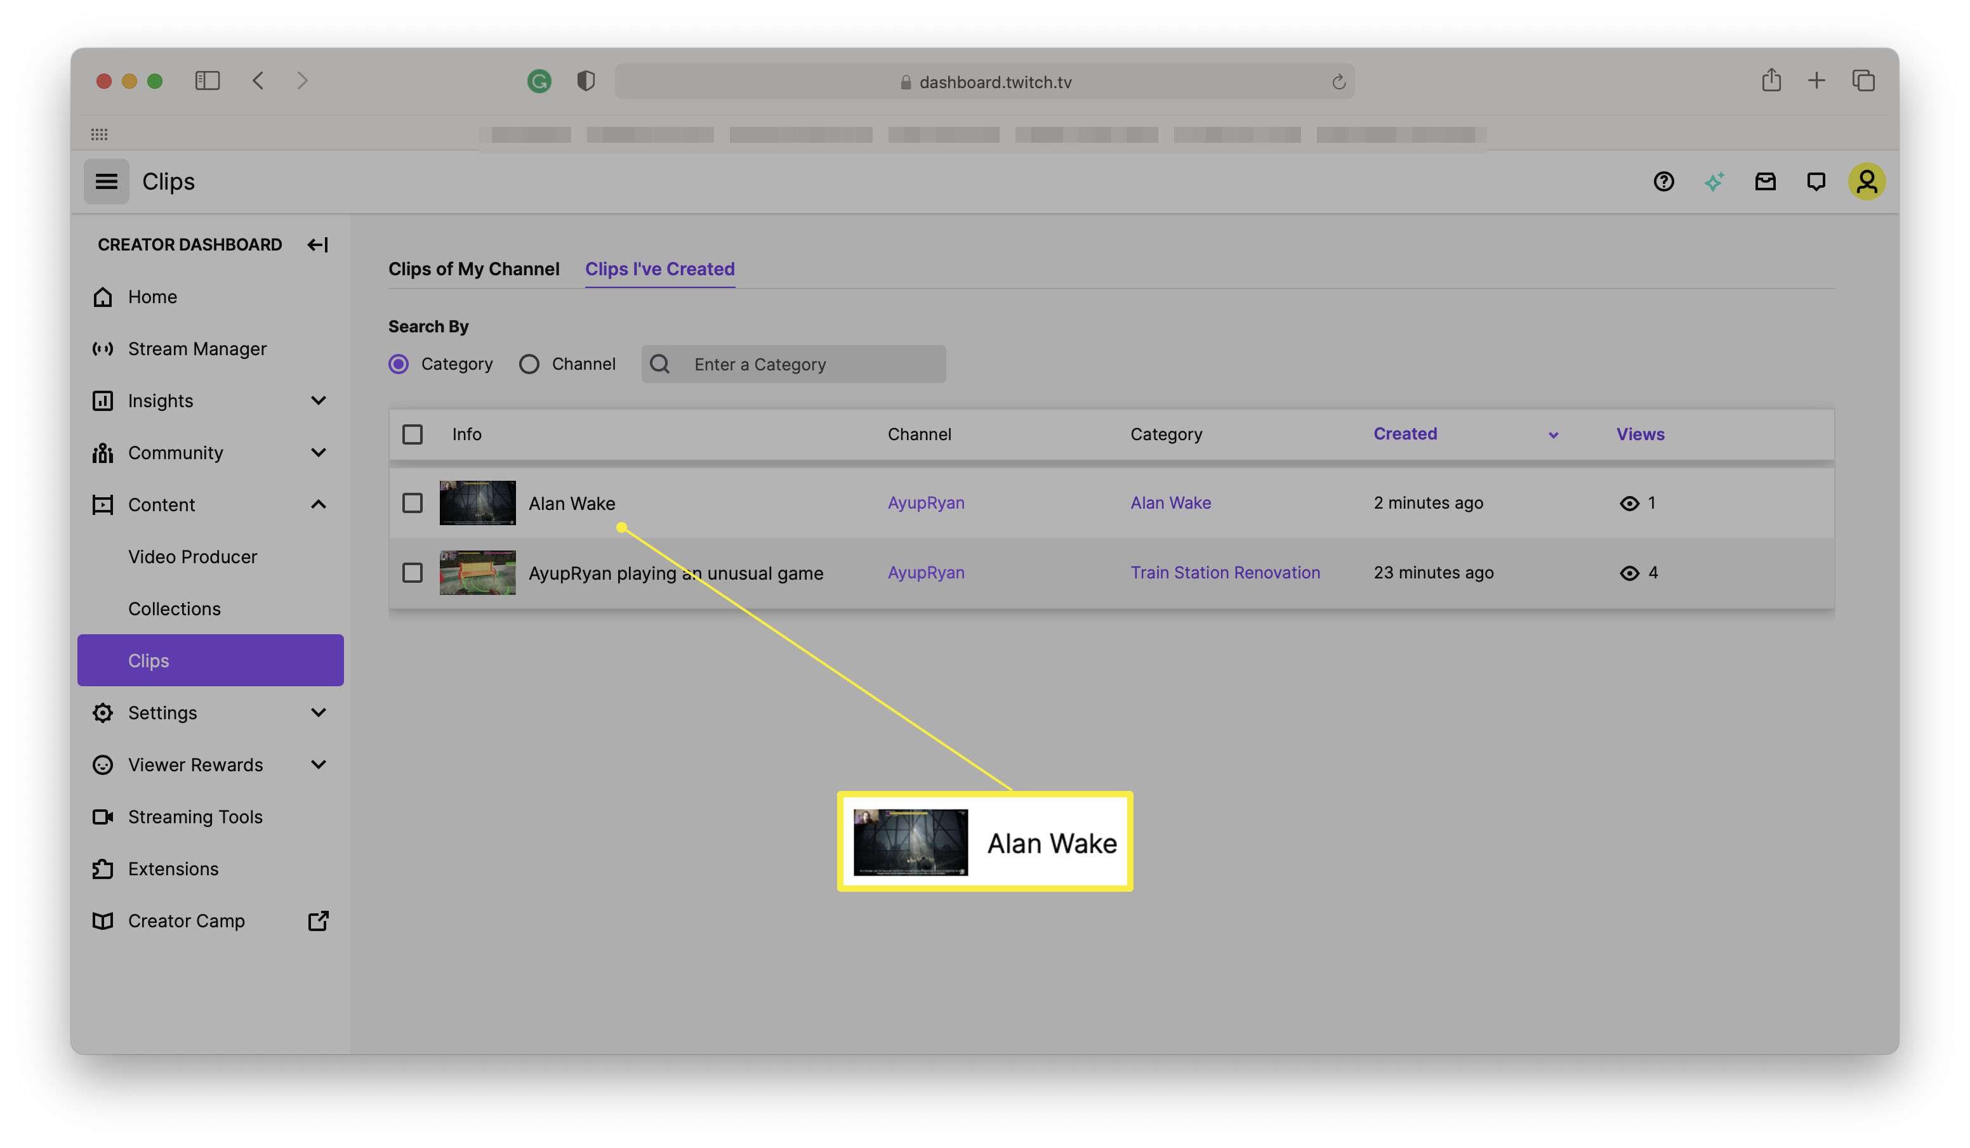Screen dimensions: 1970x1148
Task: Switch to Clips of My Channel tab
Action: tap(472, 268)
